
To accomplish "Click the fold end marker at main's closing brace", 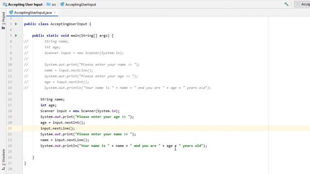I will tap(22, 157).
